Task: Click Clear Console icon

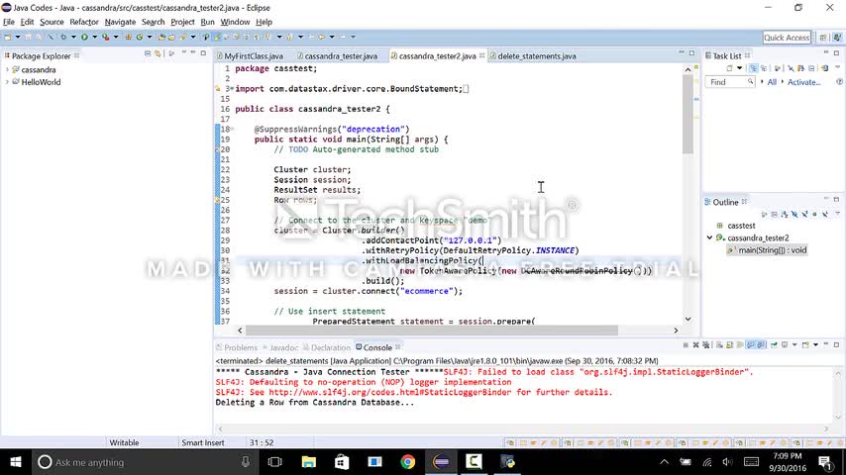Action: (719, 345)
